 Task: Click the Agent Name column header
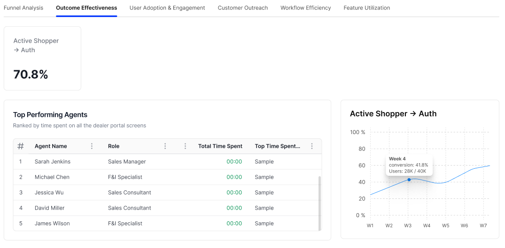(51, 146)
